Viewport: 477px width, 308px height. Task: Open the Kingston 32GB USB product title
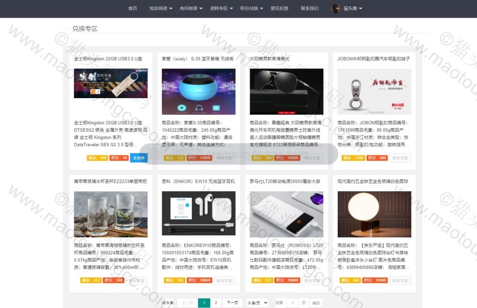(x=108, y=59)
